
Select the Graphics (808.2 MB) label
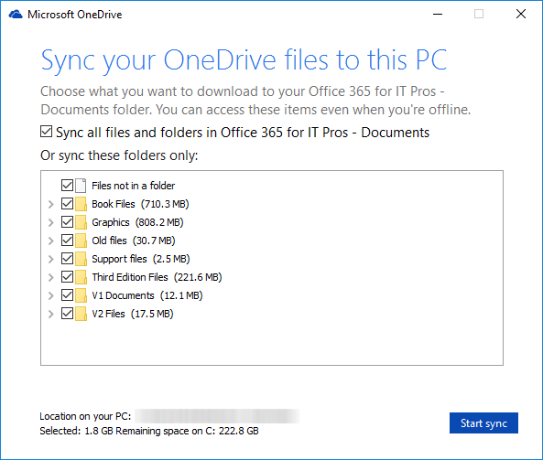137,222
